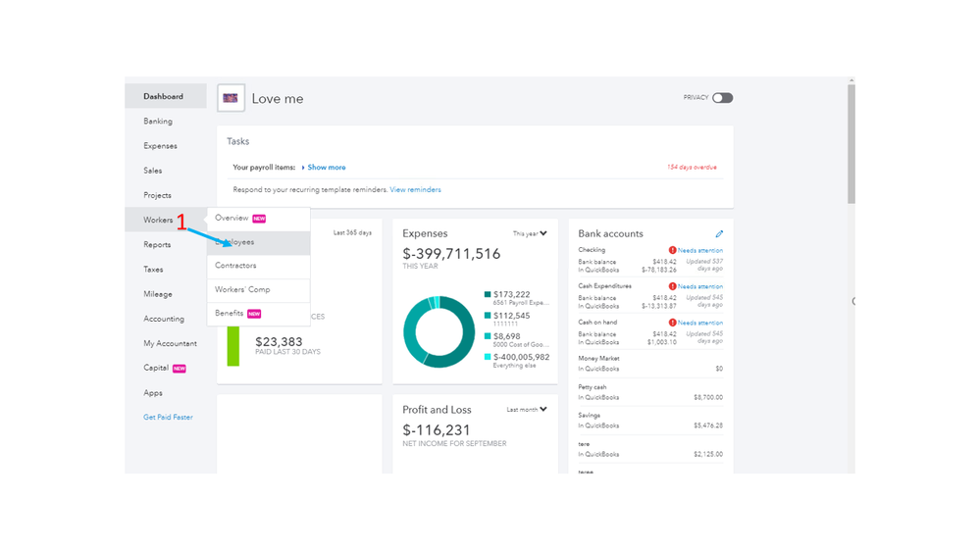Open Expenses in the left navigation
This screenshot has height=551, width=980.
161,145
